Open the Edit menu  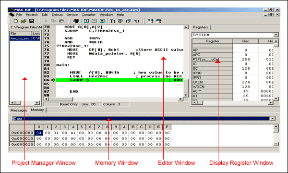click(x=45, y=15)
